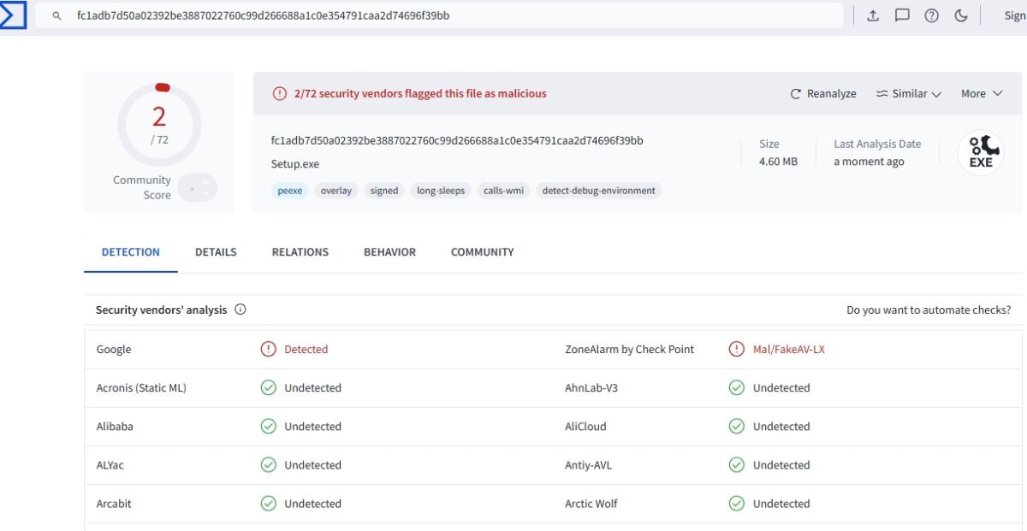Screen dimensions: 1027x531
Task: Expand the Similar dropdown
Action: coord(909,94)
